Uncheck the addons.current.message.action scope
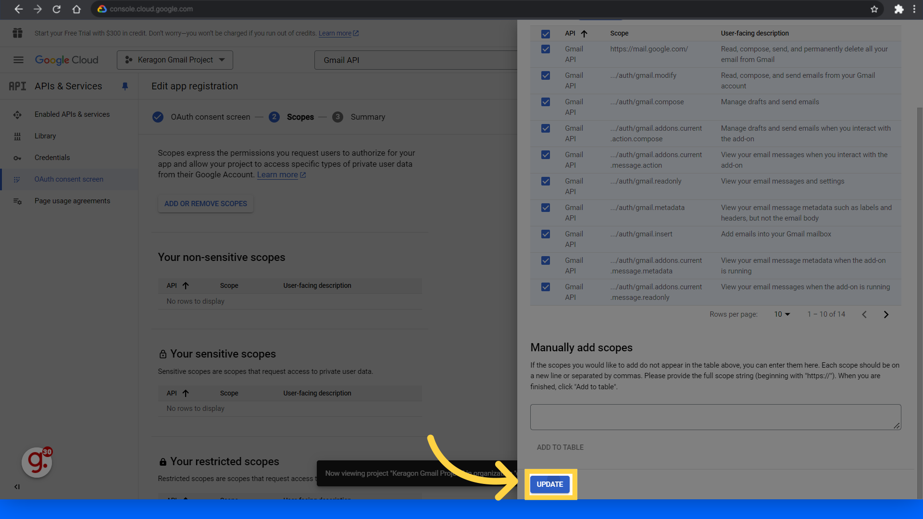Viewport: 923px width, 519px height. (546, 155)
